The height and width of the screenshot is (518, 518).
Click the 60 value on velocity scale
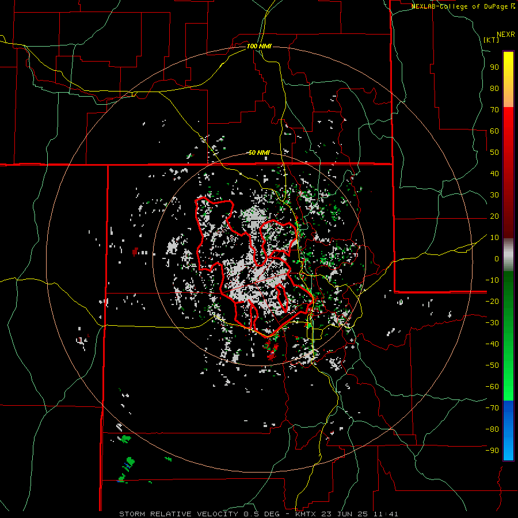point(494,131)
